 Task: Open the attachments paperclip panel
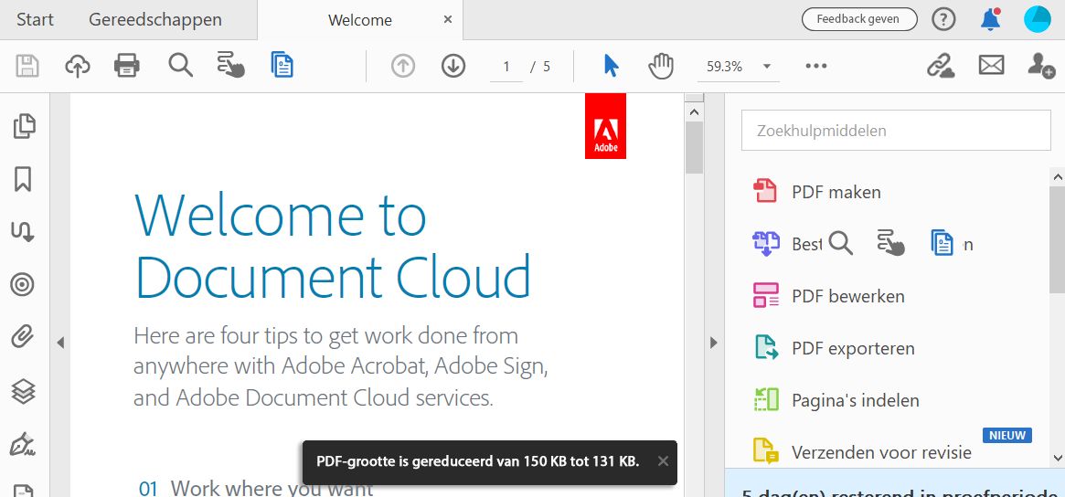(x=24, y=337)
